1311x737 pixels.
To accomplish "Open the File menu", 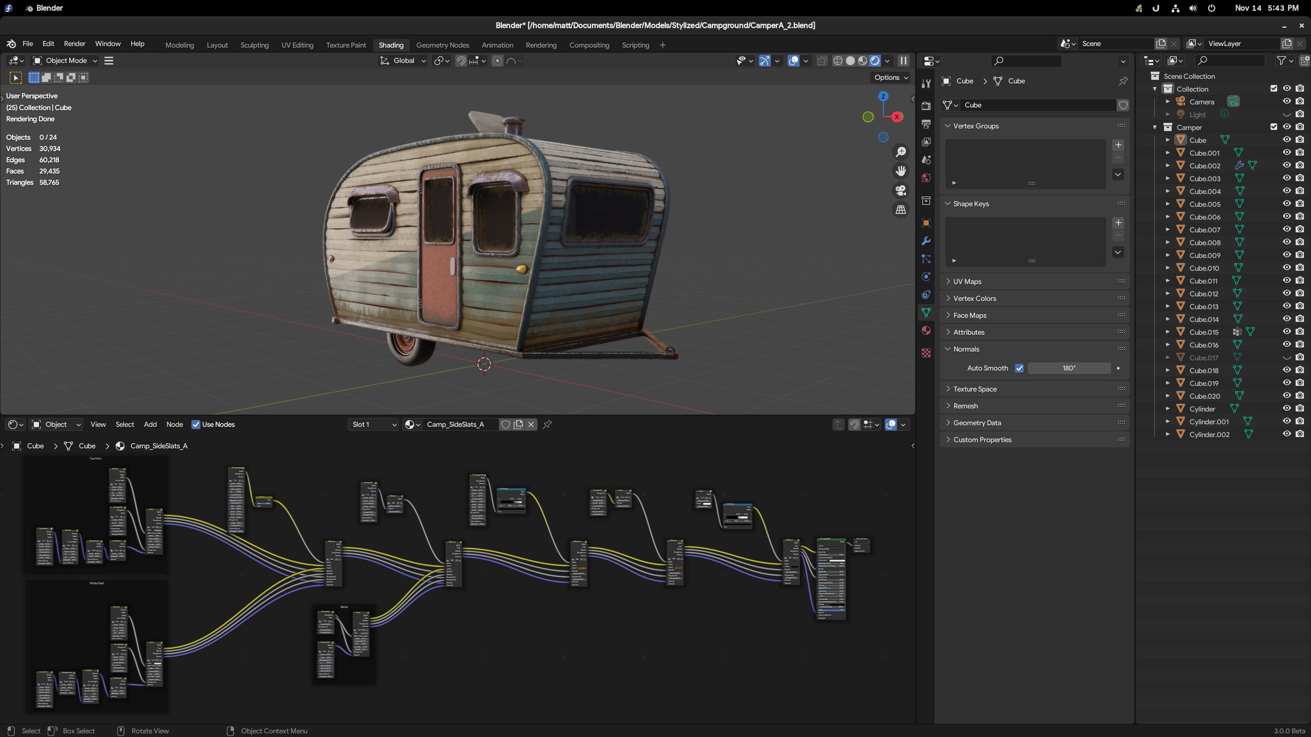I will pyautogui.click(x=28, y=44).
